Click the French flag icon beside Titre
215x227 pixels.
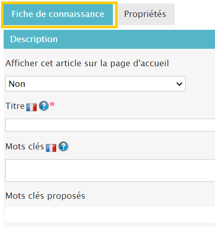coord(31,107)
